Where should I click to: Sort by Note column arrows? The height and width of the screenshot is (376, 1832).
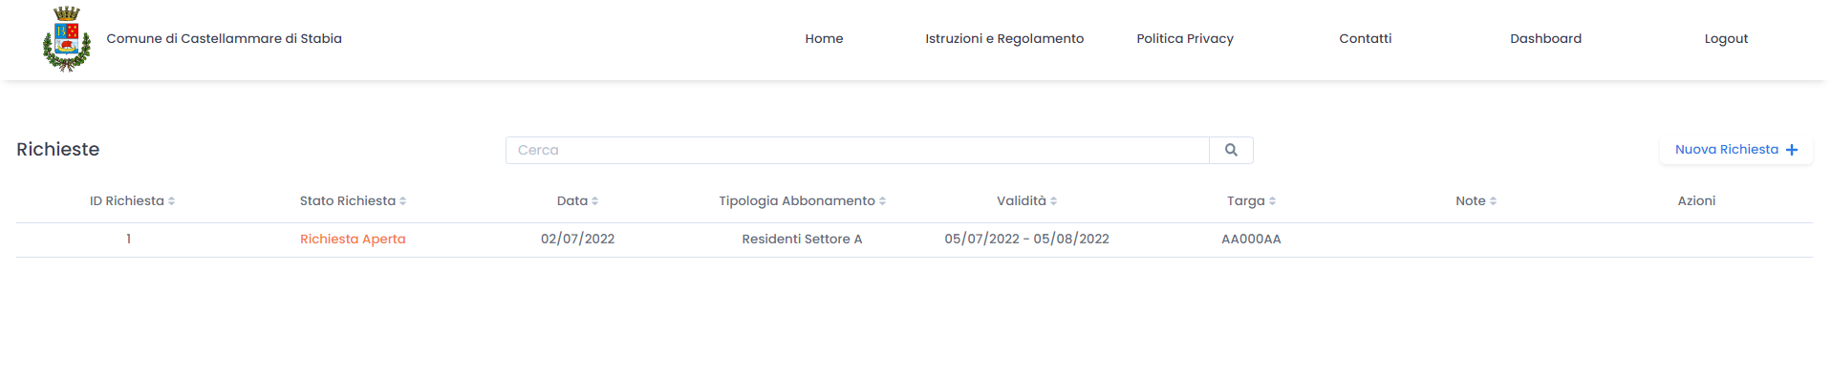click(x=1493, y=201)
